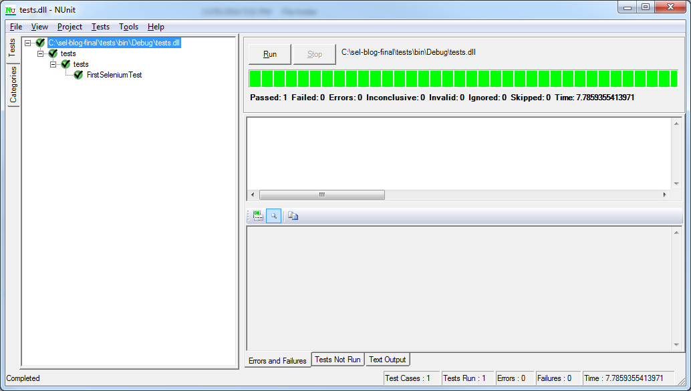This screenshot has width=691, height=391.
Task: Open the Project menu
Action: tap(70, 27)
